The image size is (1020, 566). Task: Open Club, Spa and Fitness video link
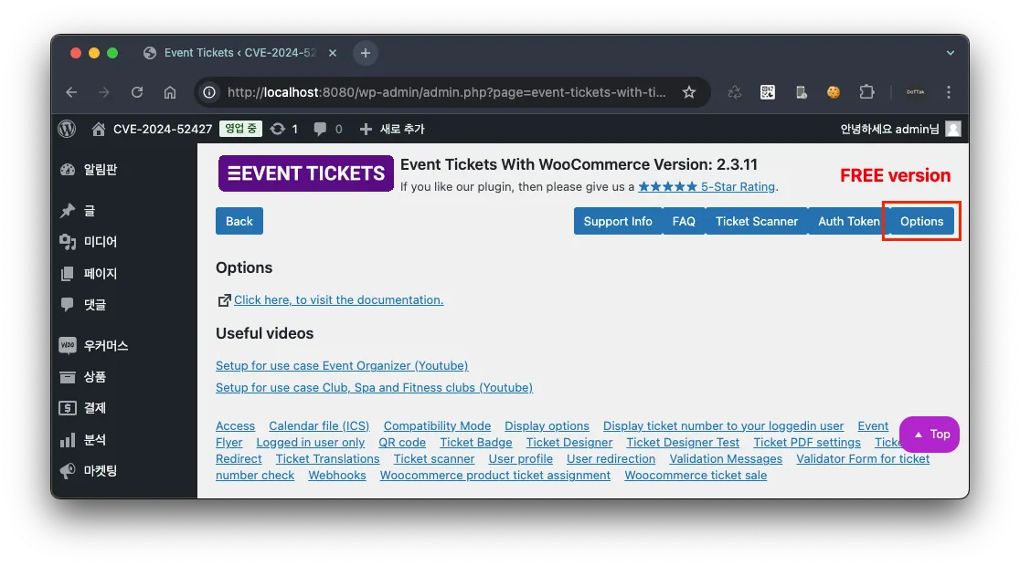coord(374,387)
